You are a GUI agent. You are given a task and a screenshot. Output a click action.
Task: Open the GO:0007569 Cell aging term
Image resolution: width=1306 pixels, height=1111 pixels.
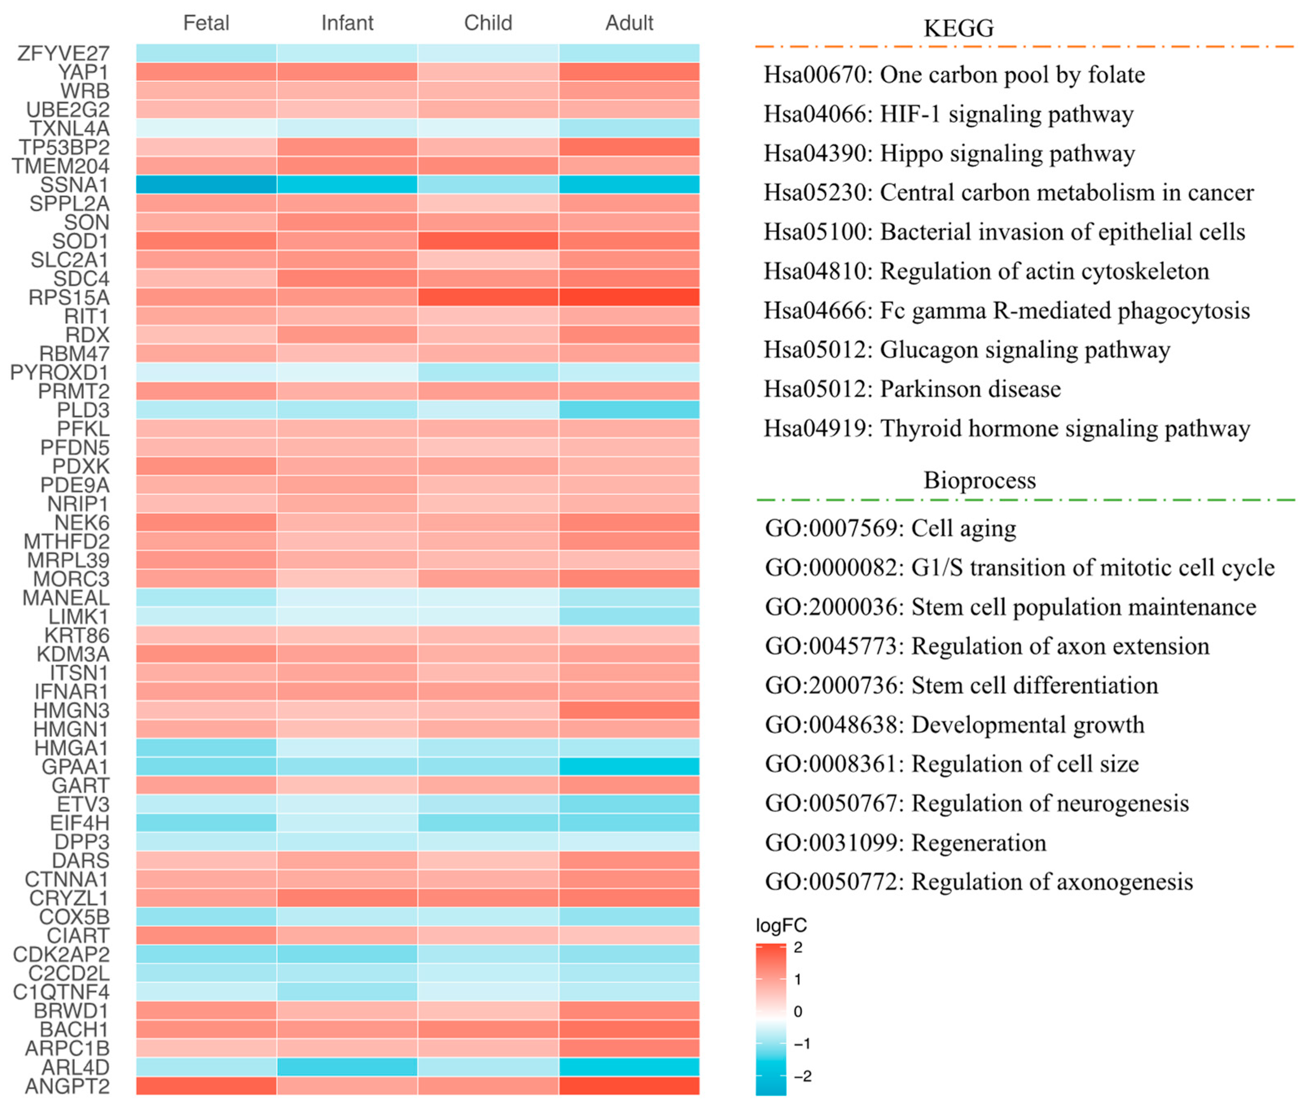coord(890,529)
